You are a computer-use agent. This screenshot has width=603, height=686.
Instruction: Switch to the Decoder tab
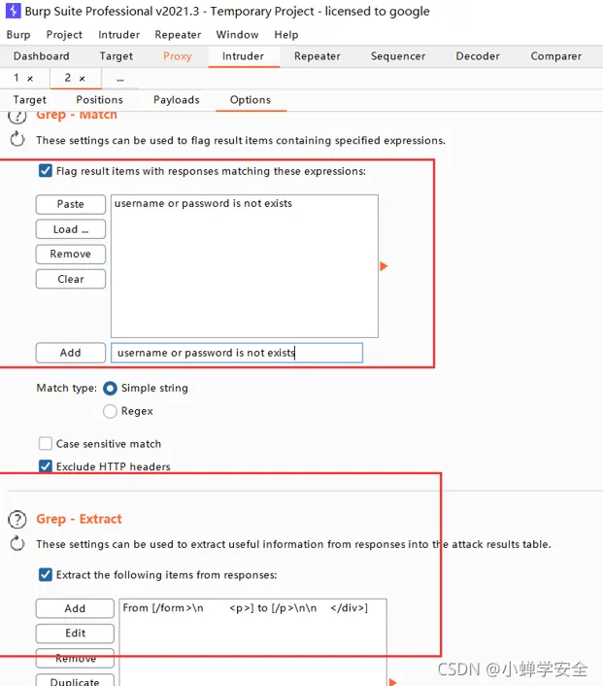click(478, 56)
